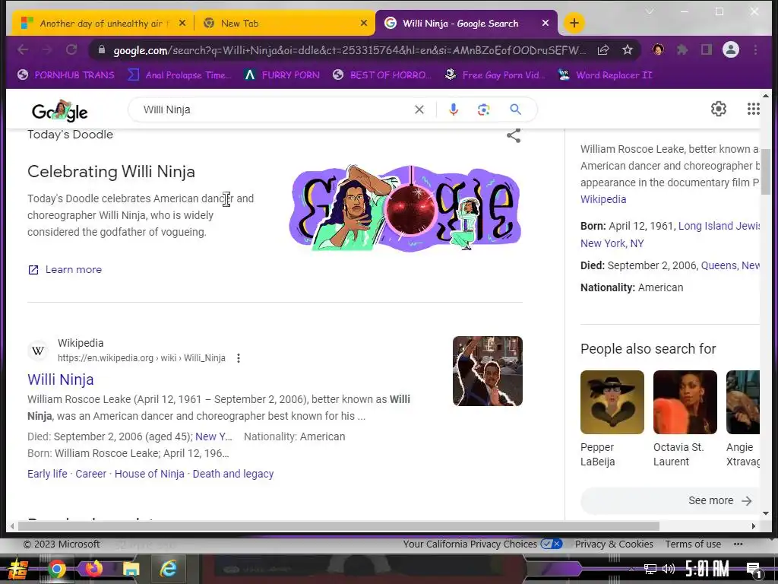
Task: Open Internet Explorer from the taskbar
Action: (168, 569)
